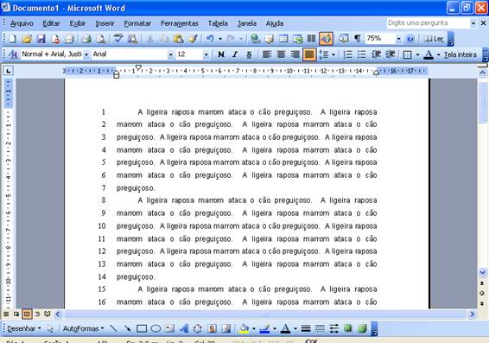Click the Tela inteira button

coord(460,54)
